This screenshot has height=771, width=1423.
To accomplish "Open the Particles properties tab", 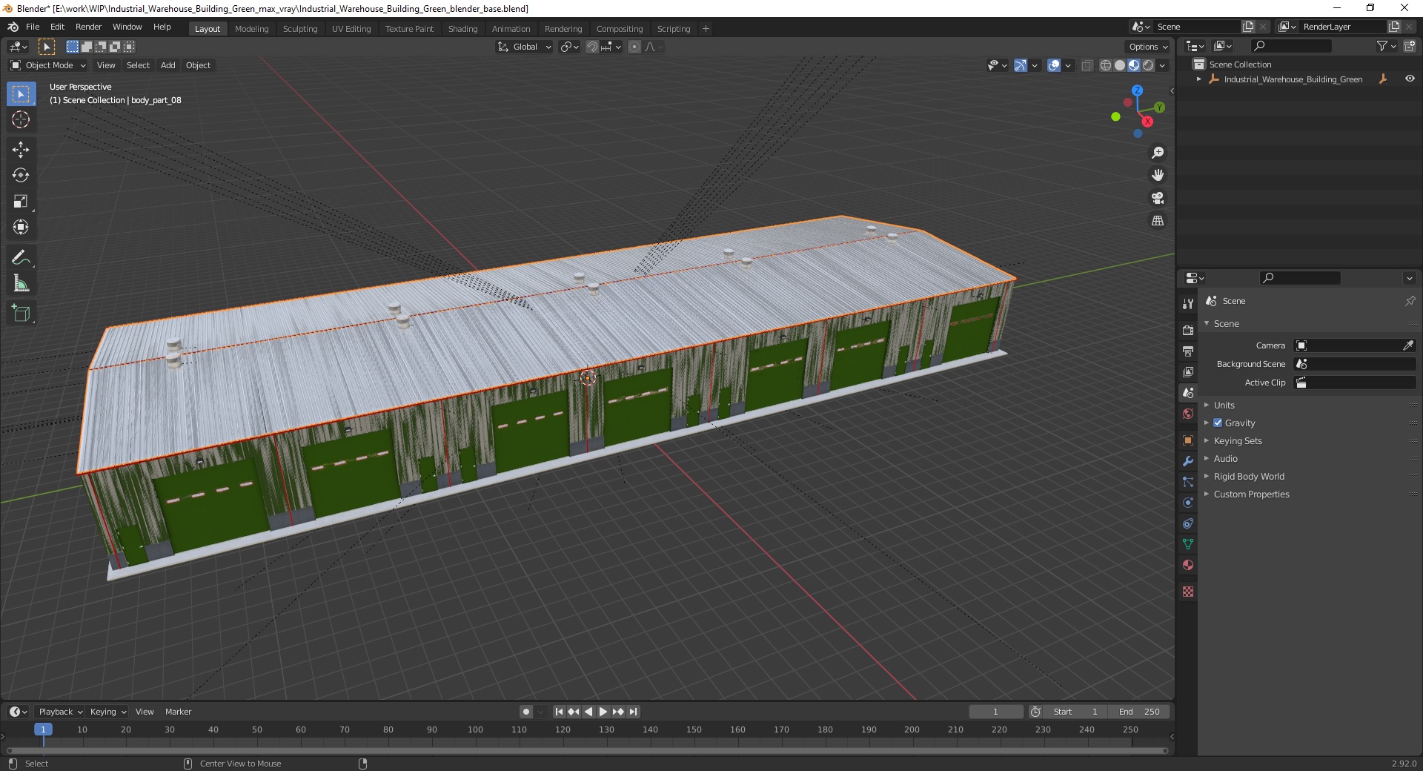I will pyautogui.click(x=1188, y=482).
